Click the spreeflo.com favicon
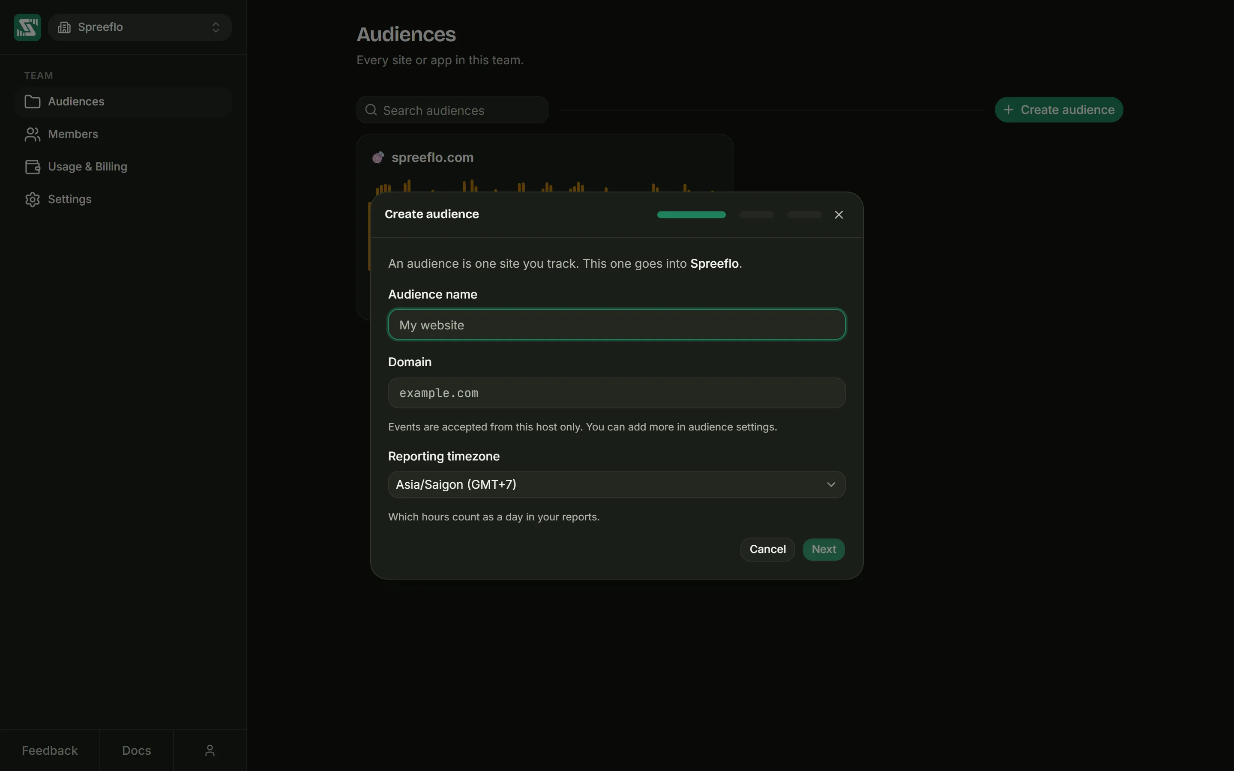The image size is (1234, 771). click(378, 158)
